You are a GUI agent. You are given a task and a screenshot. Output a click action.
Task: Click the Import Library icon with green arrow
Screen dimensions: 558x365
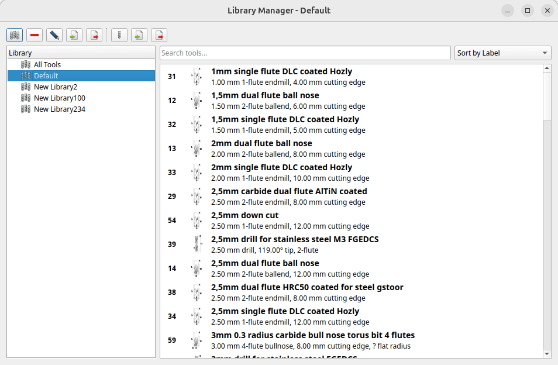[x=74, y=35]
